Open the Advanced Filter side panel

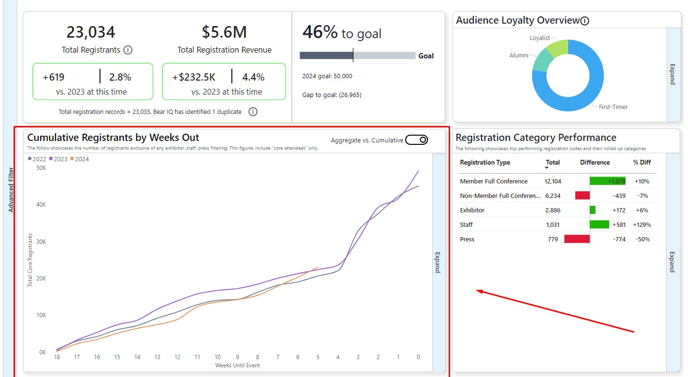coord(11,190)
